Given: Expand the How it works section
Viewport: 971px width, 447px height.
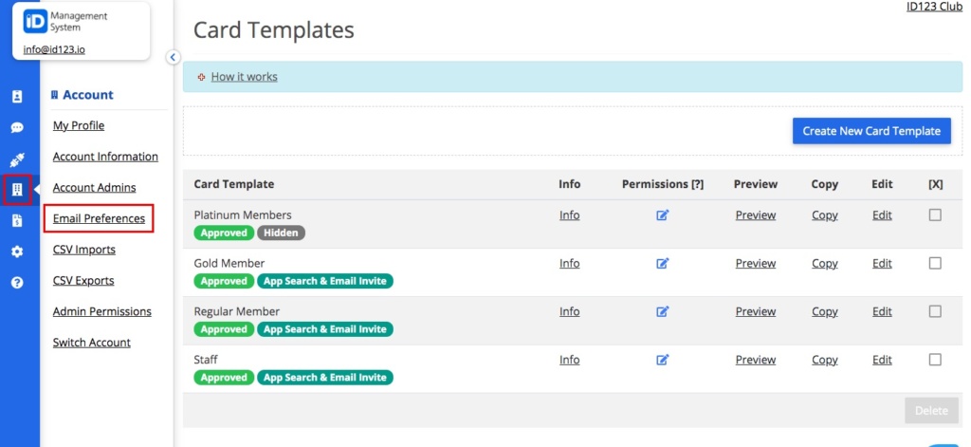Looking at the screenshot, I should click(x=244, y=77).
